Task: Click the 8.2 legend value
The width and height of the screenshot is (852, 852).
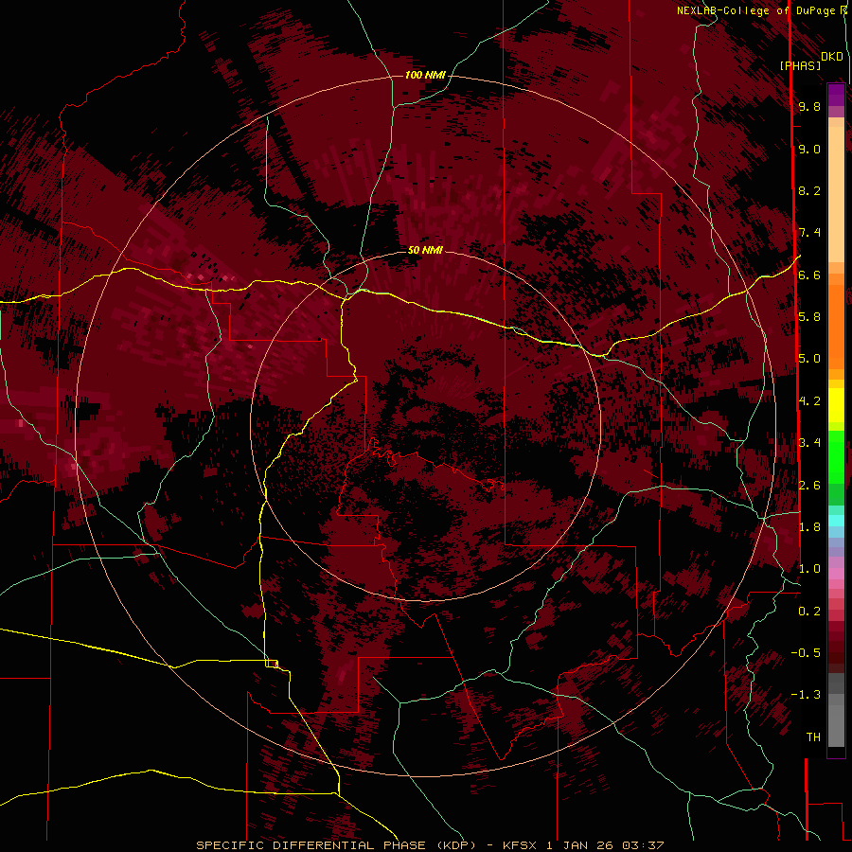Action: (x=809, y=190)
